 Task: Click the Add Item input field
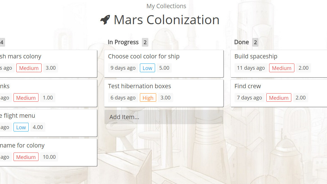pyautogui.click(x=164, y=117)
